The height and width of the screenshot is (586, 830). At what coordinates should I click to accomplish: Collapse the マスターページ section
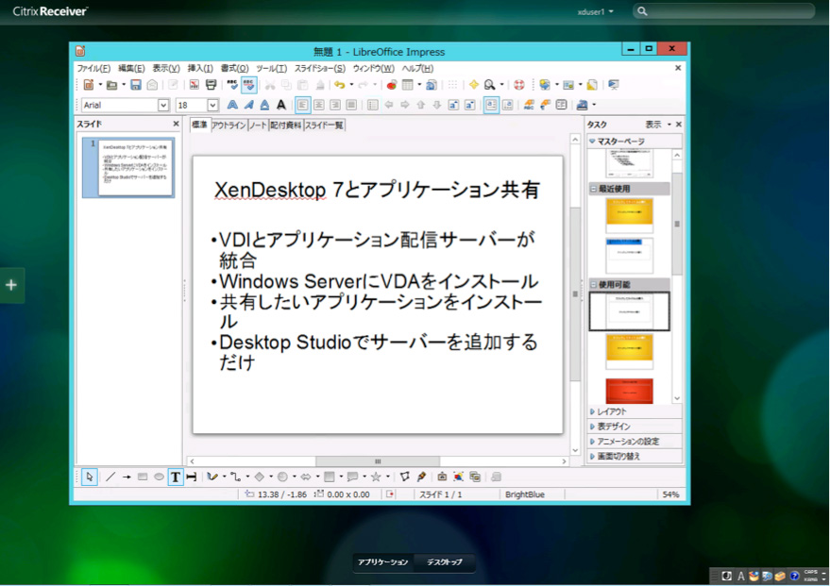(x=635, y=142)
